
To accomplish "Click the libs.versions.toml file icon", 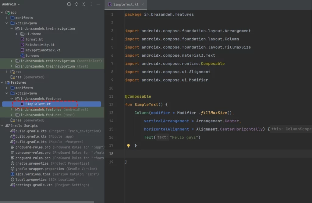I will pyautogui.click(x=12, y=174).
